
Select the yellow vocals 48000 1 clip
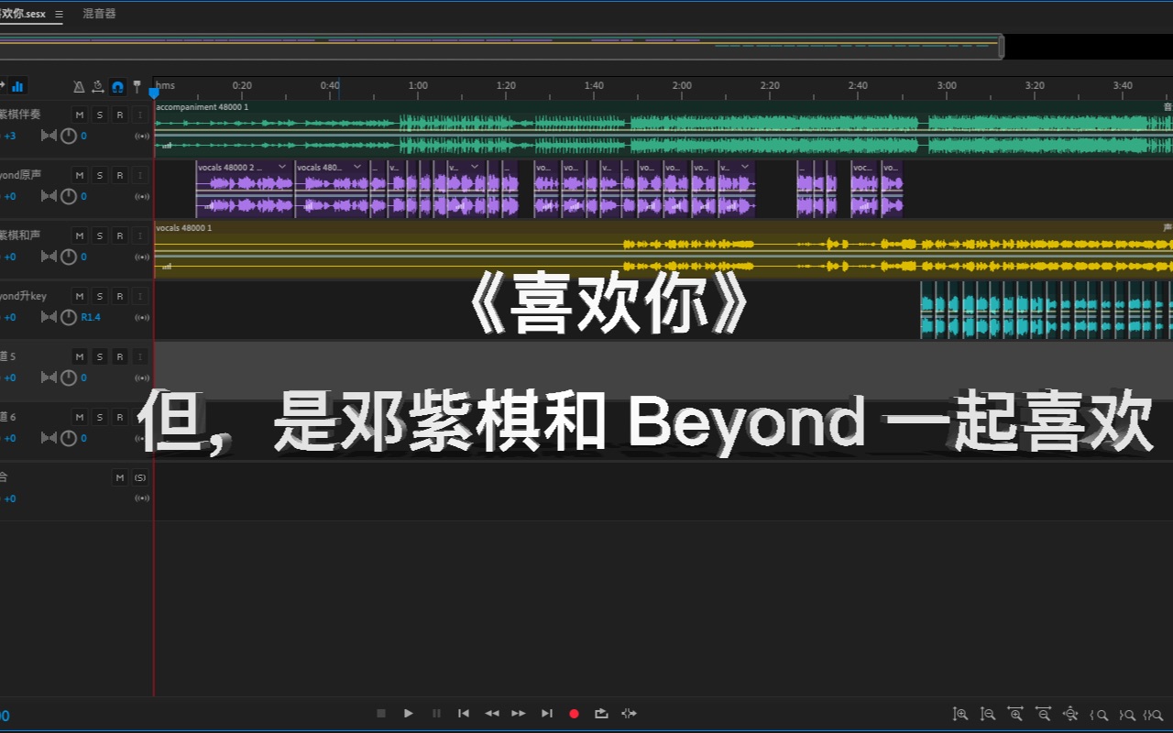(x=663, y=249)
